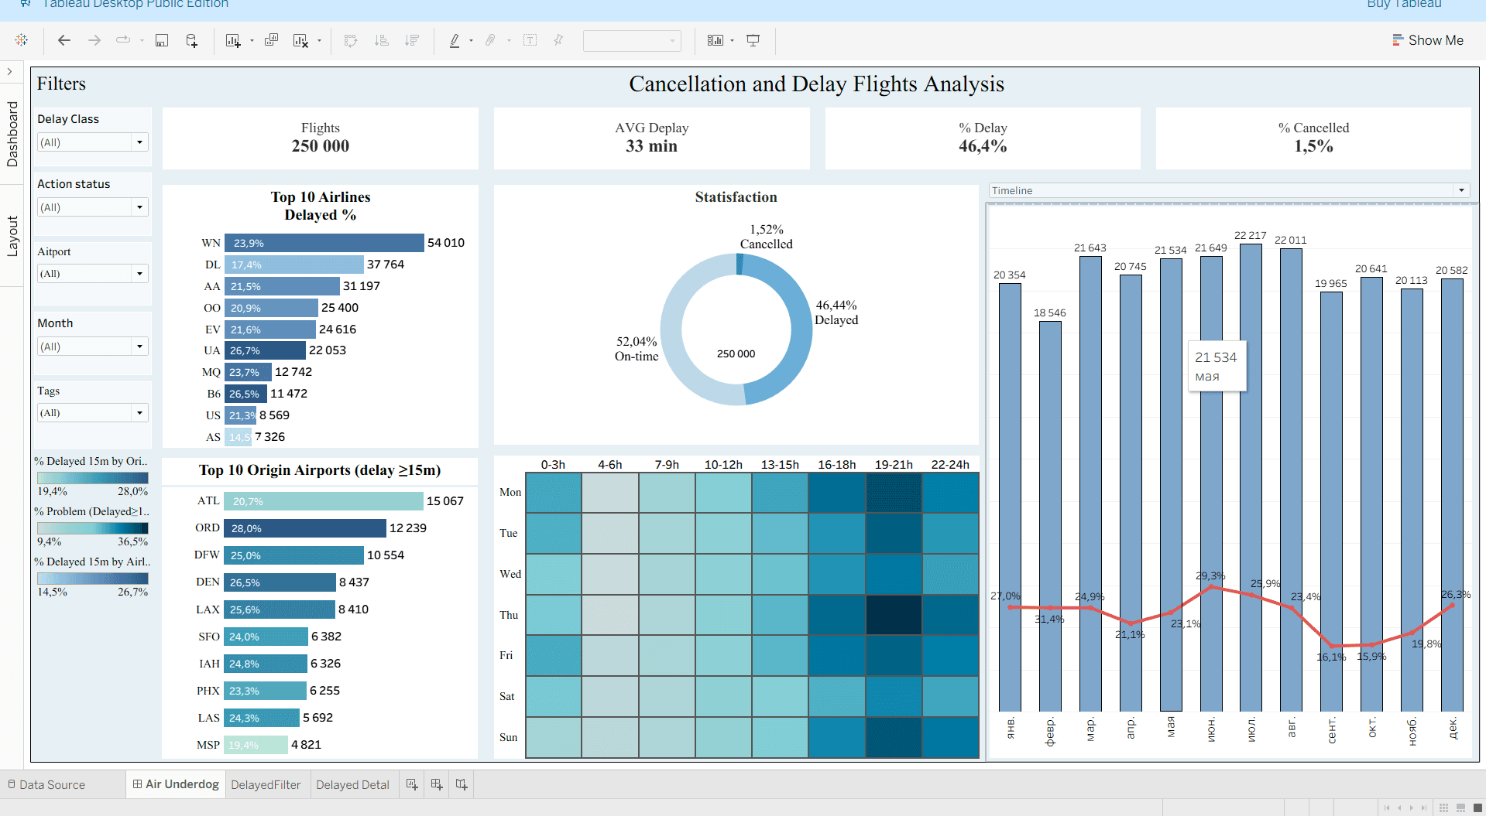Undo the last action
The image size is (1486, 816).
(x=64, y=40)
